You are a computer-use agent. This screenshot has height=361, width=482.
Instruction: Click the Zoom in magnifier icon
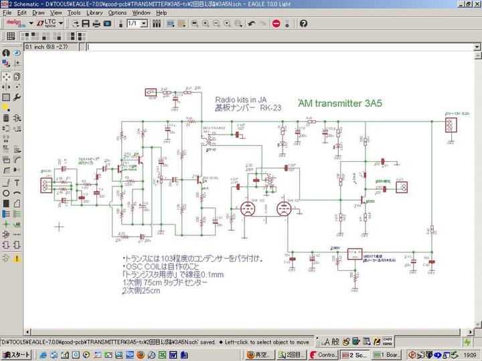(206, 23)
